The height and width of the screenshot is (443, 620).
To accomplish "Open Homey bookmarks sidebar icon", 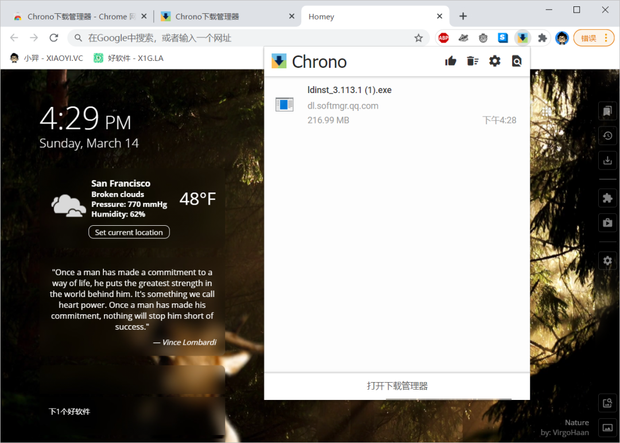I will click(x=607, y=111).
